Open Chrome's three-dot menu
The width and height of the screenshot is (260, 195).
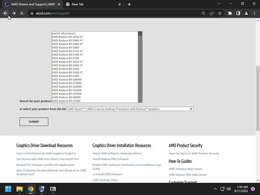point(254,13)
